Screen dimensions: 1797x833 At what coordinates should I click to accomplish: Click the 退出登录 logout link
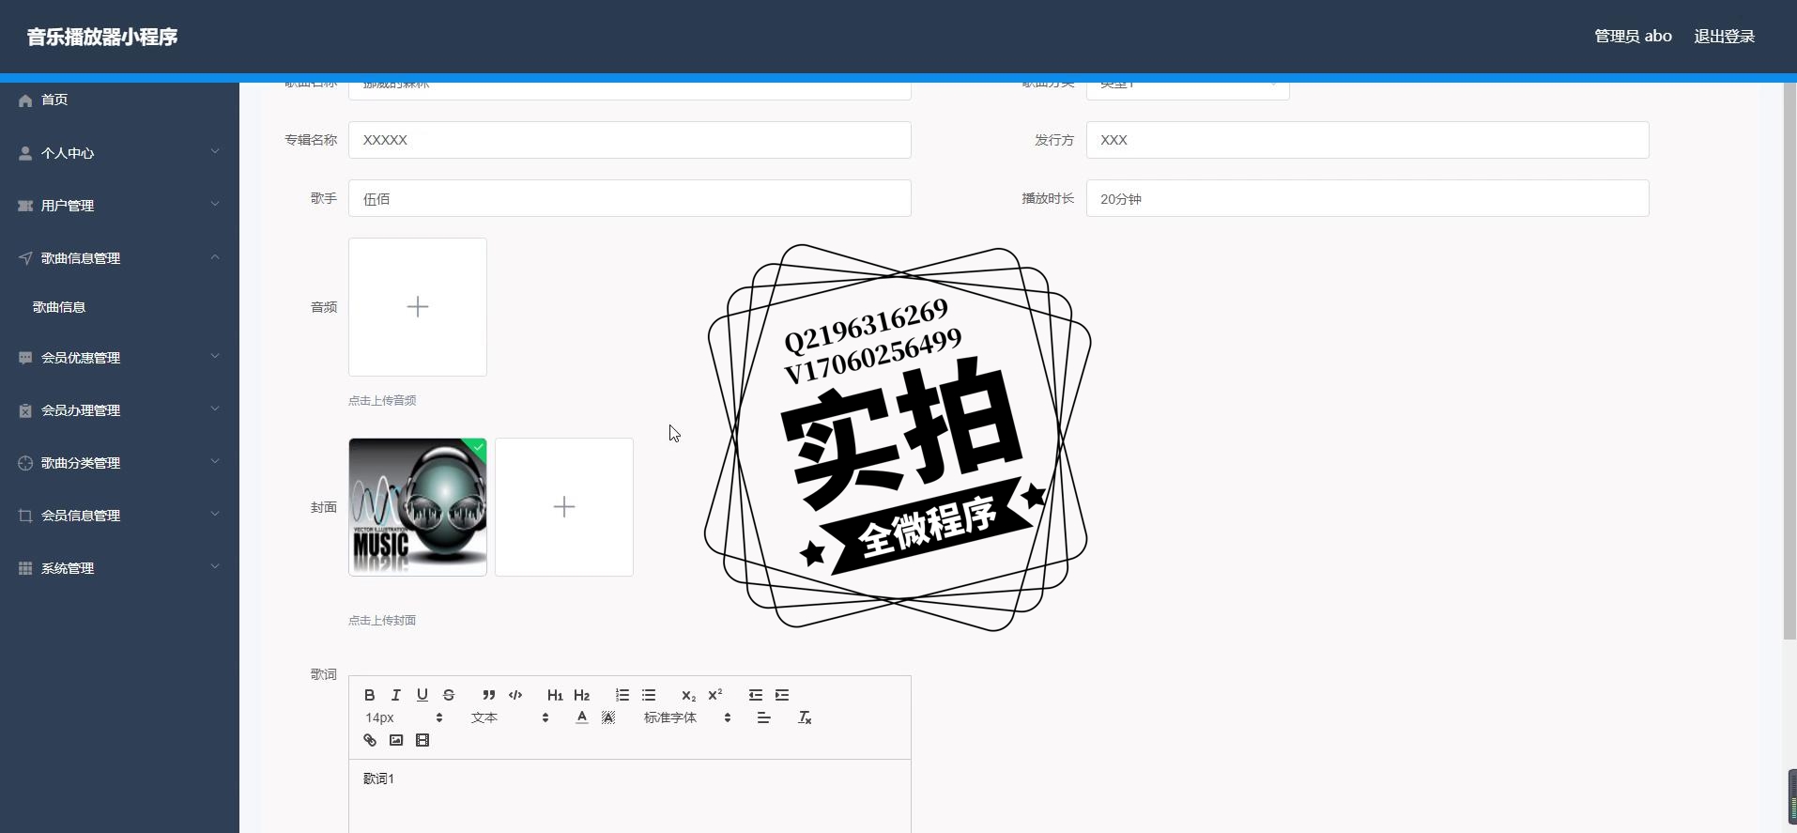coord(1724,37)
